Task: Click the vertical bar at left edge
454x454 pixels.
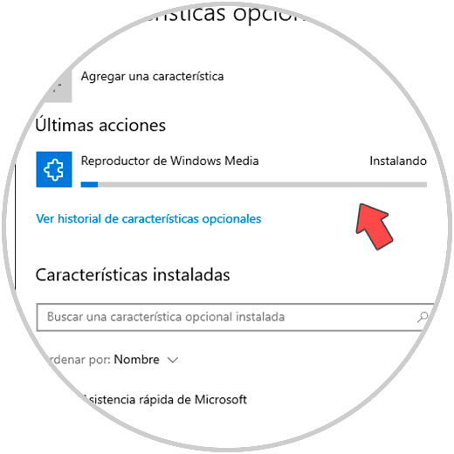Action: 15,226
